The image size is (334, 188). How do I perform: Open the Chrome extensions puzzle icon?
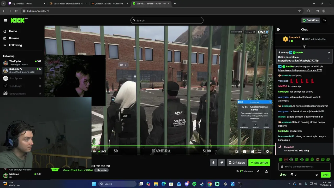click(308, 11)
